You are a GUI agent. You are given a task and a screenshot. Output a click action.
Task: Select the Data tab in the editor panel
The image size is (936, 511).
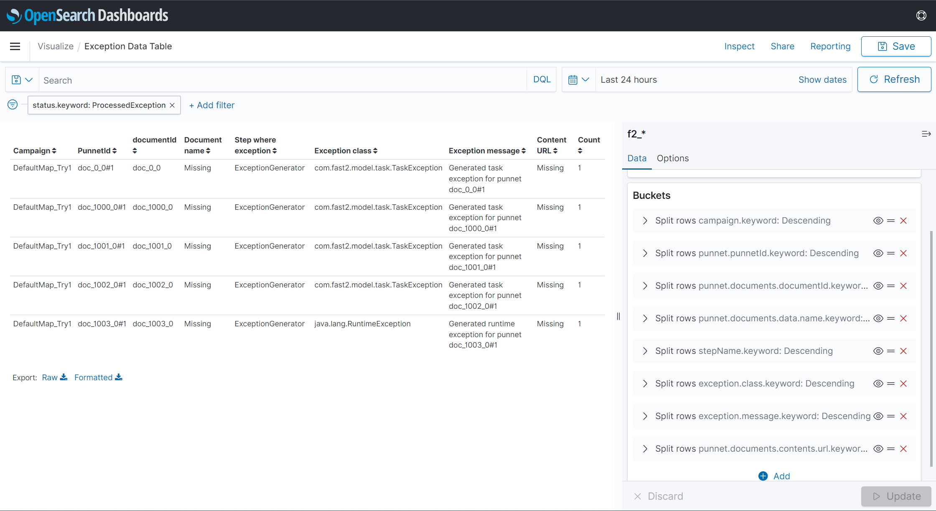637,158
